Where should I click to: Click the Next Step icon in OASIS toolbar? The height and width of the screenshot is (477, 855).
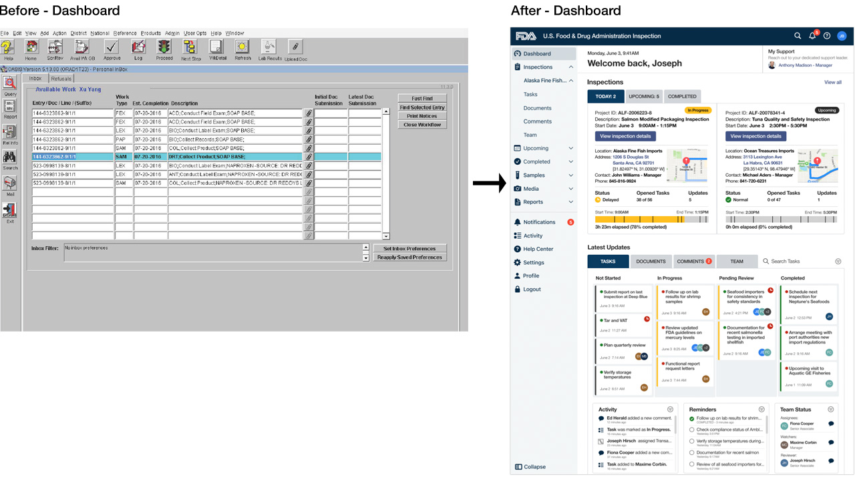tap(190, 46)
